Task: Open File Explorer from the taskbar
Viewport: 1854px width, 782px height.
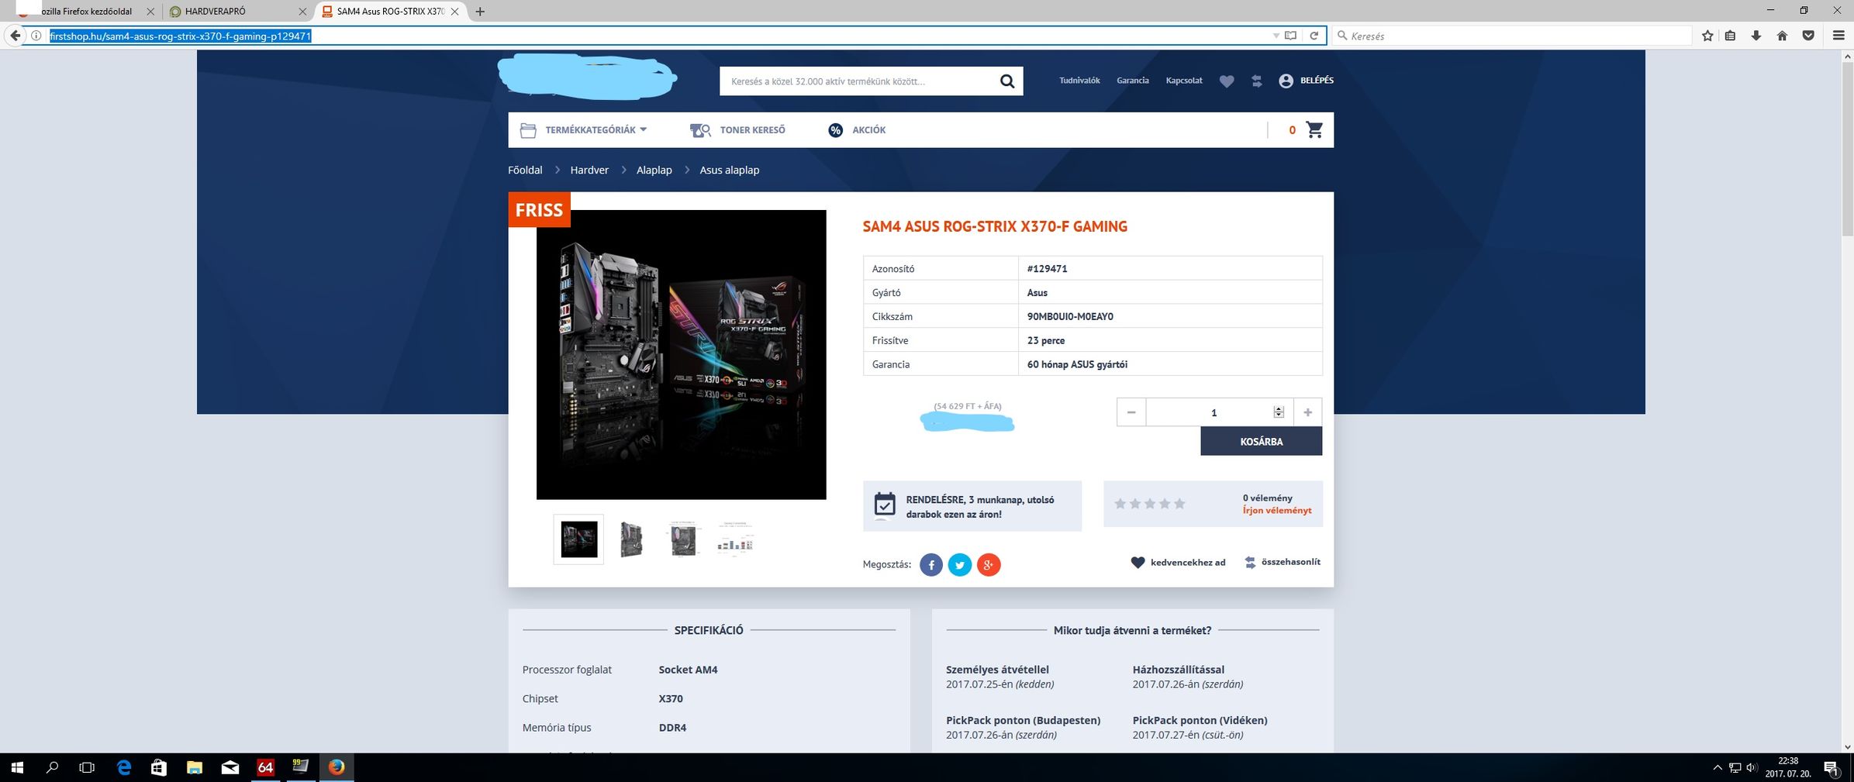Action: [x=195, y=767]
